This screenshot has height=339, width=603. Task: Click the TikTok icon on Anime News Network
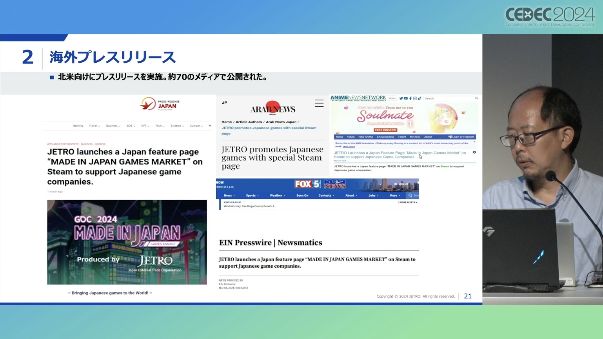pyautogui.click(x=420, y=98)
